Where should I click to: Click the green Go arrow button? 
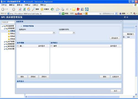coord(63,13)
